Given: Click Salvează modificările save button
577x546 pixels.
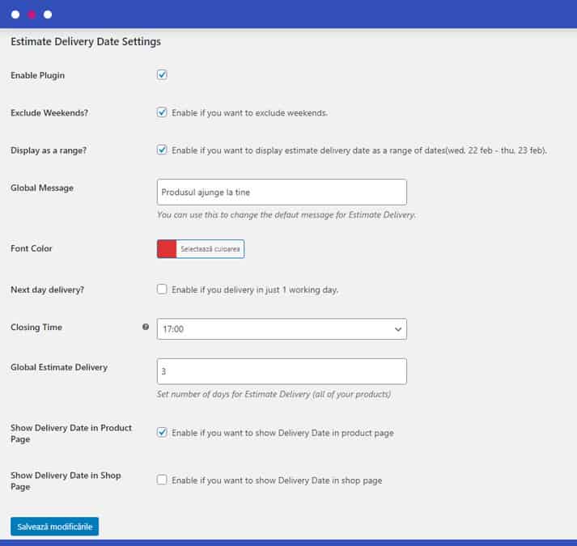Looking at the screenshot, I should (55, 527).
